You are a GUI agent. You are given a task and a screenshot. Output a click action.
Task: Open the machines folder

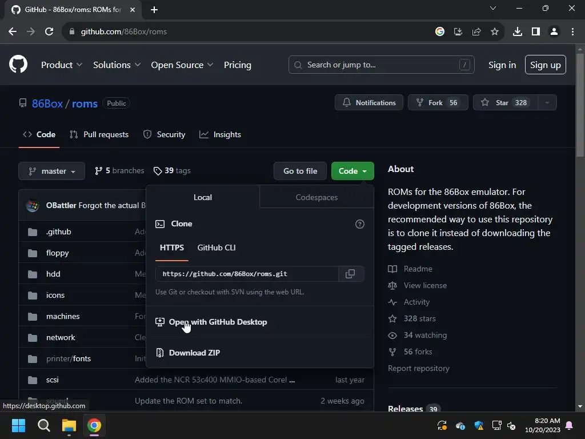(63, 316)
